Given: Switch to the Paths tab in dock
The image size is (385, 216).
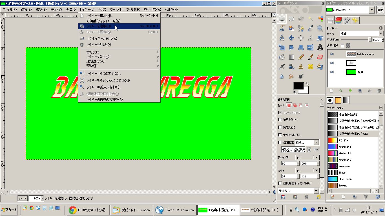Looking at the screenshot, I should point(347,20).
